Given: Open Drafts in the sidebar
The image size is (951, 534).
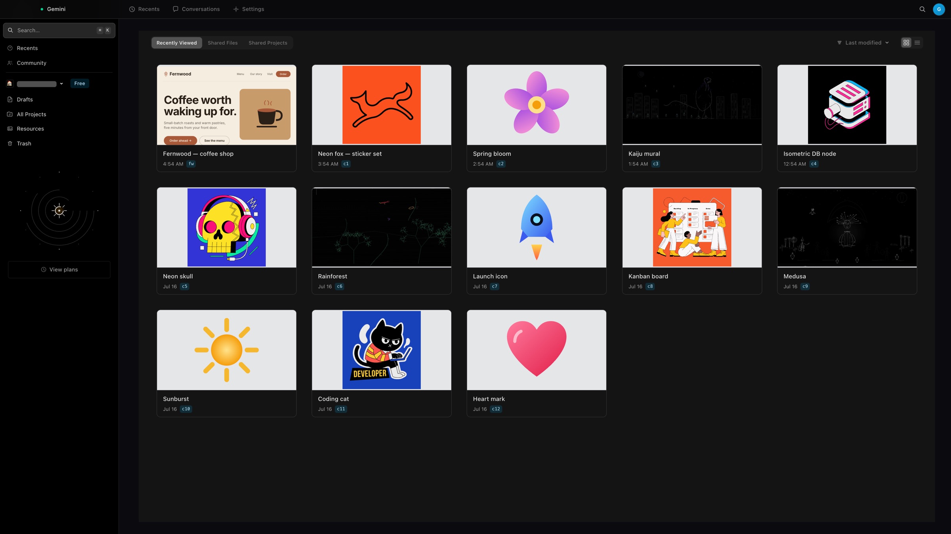Looking at the screenshot, I should pyautogui.click(x=59, y=99).
